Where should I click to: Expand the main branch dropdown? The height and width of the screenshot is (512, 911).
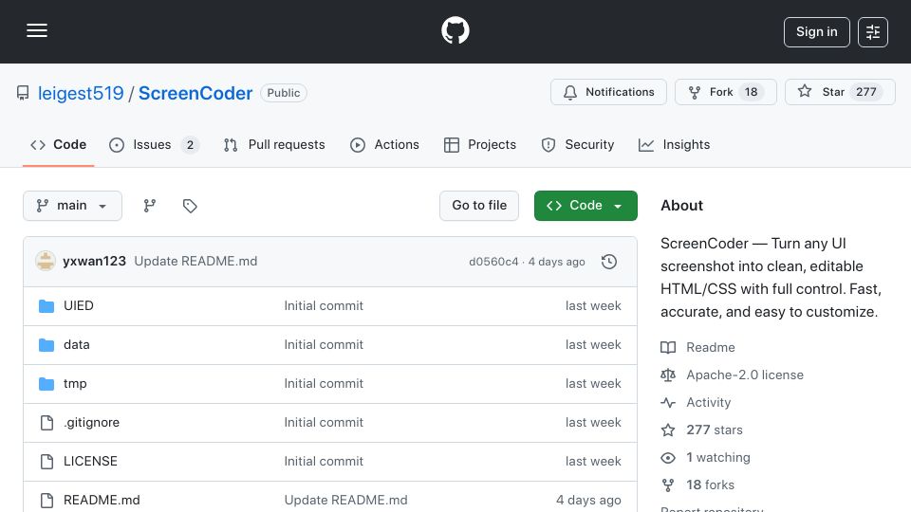click(73, 206)
